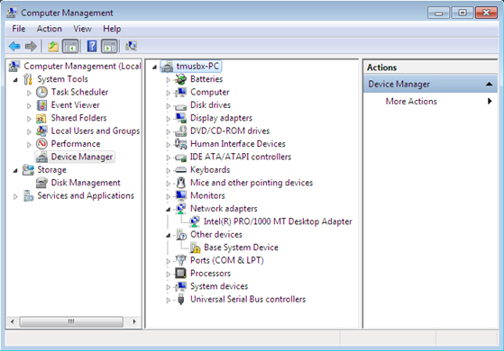The width and height of the screenshot is (504, 351).
Task: Click the DVD/CD-ROM drives category icon
Action: (x=180, y=130)
